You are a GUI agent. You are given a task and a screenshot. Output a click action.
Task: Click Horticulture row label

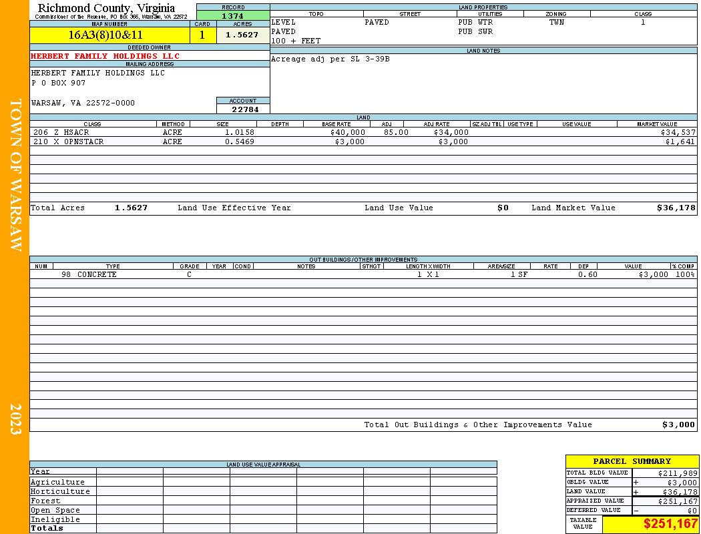pos(60,491)
